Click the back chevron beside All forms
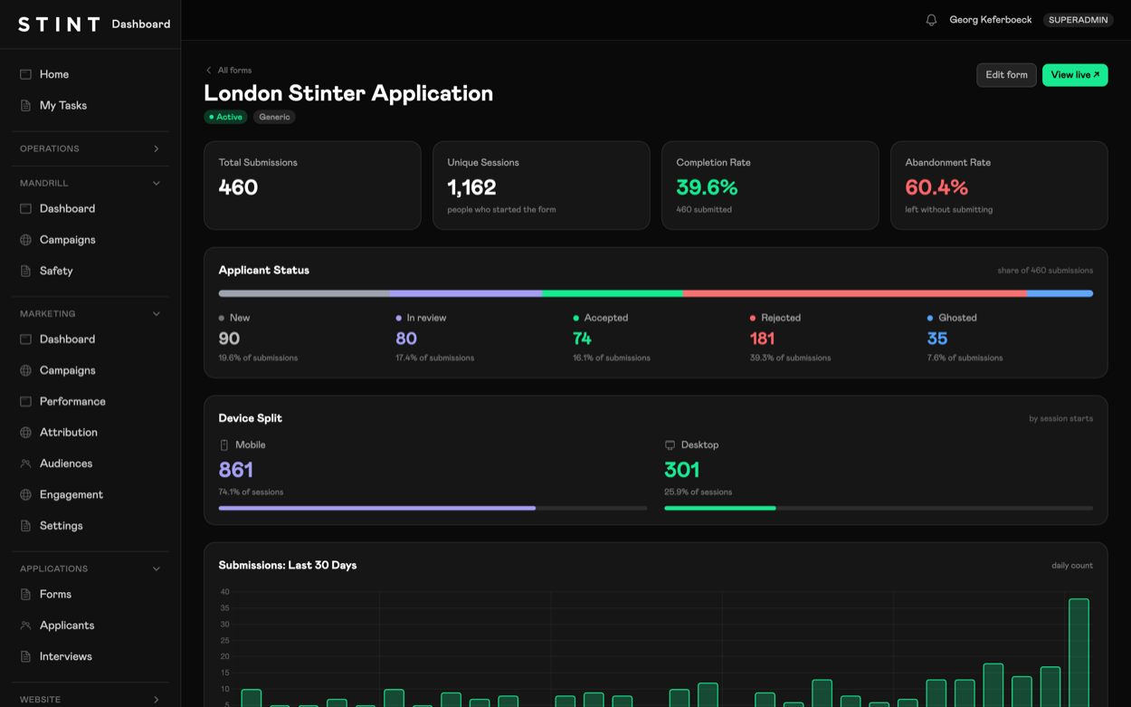The image size is (1131, 707). [209, 70]
